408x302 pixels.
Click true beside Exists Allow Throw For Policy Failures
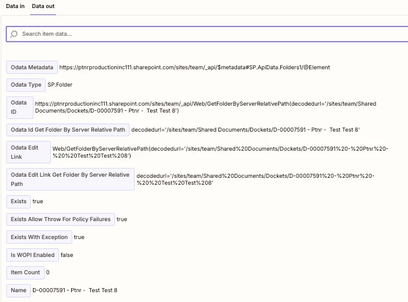point(122,219)
